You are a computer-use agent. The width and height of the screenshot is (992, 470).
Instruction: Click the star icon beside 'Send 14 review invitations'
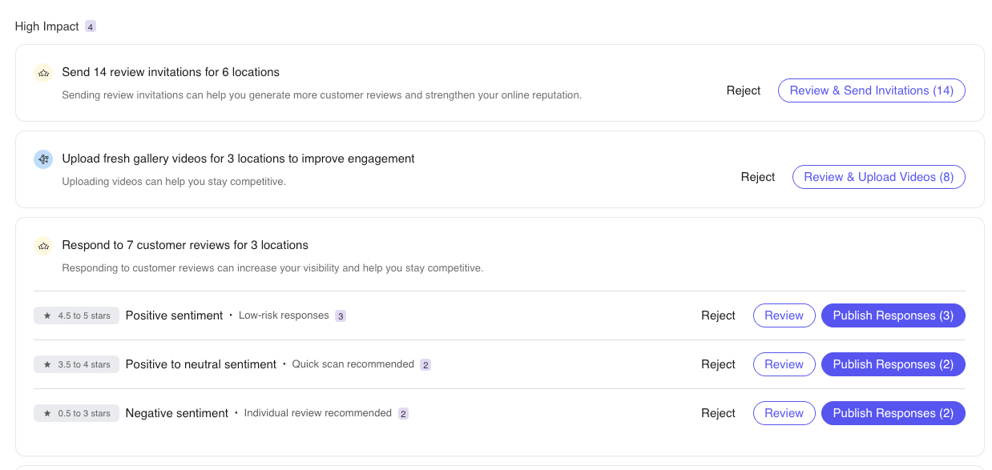click(43, 73)
